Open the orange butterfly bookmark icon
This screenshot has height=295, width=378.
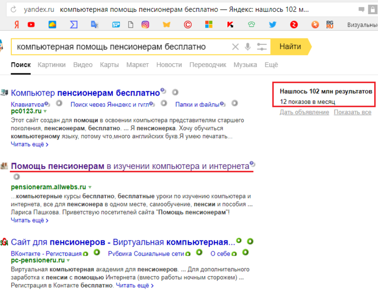166,25
